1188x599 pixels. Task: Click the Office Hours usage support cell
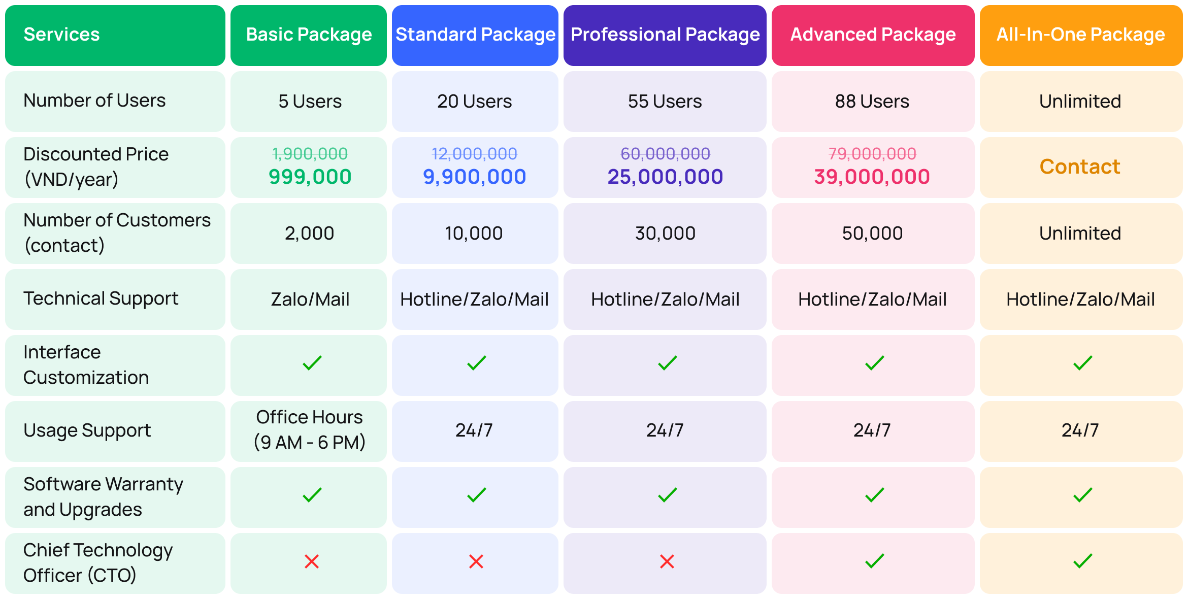[x=309, y=430]
